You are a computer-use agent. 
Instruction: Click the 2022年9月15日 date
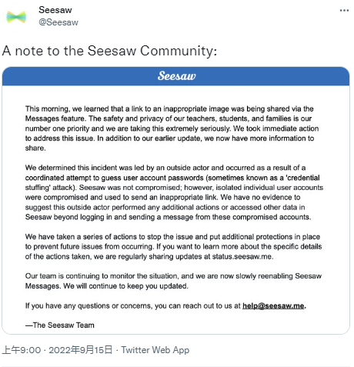coord(81,350)
